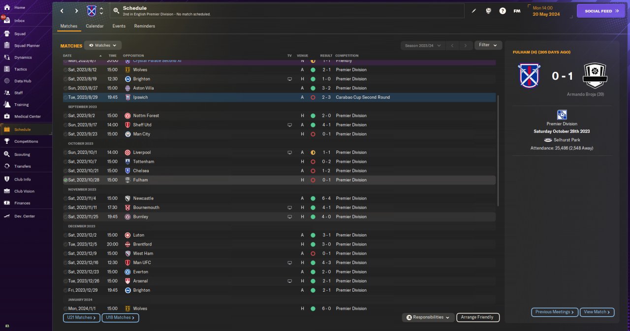
Task: Click the FM menu icon
Action: coord(517,11)
